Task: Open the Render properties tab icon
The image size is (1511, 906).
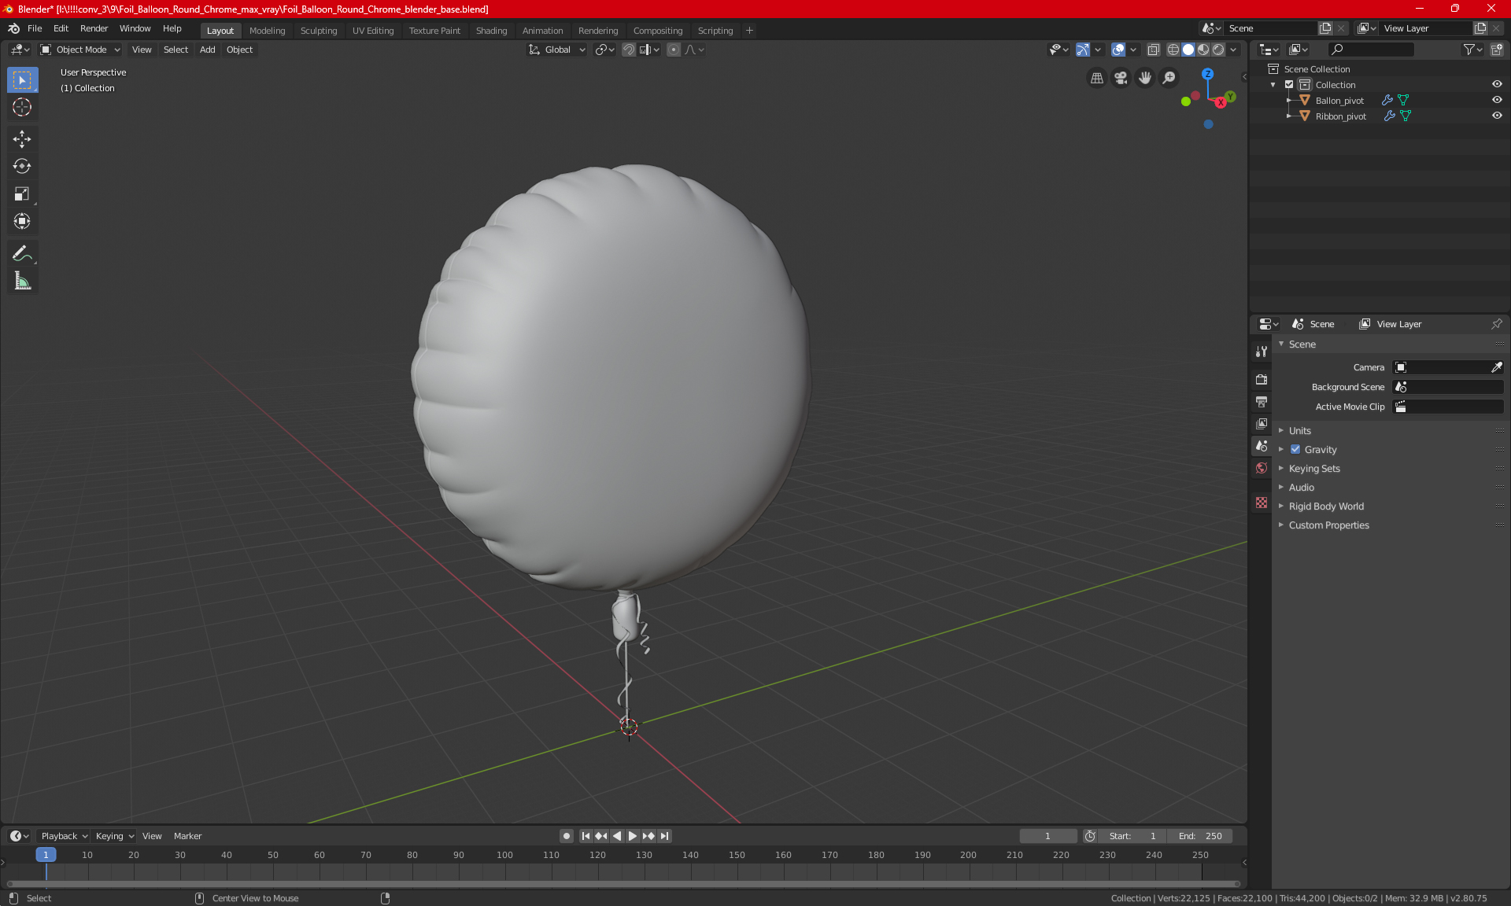Action: click(1262, 379)
